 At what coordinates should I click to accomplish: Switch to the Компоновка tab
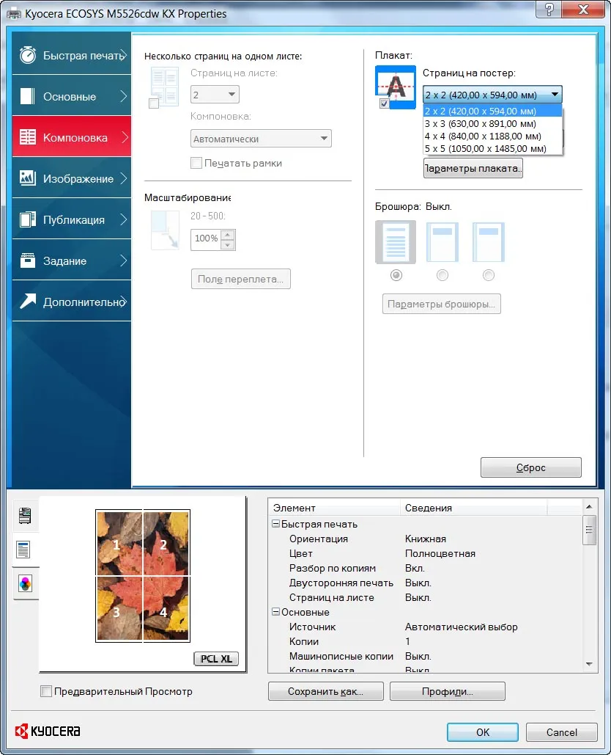click(x=72, y=136)
